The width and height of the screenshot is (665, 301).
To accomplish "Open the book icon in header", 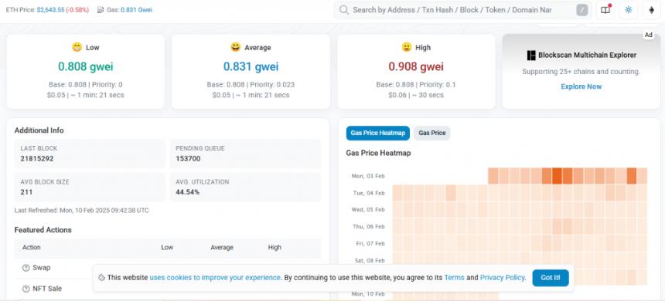I will (x=605, y=10).
